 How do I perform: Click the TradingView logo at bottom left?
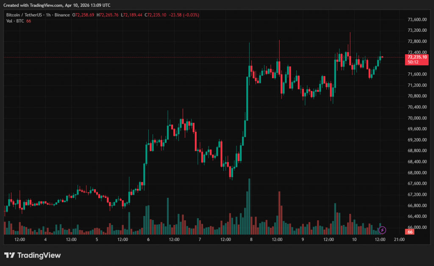click(33, 255)
